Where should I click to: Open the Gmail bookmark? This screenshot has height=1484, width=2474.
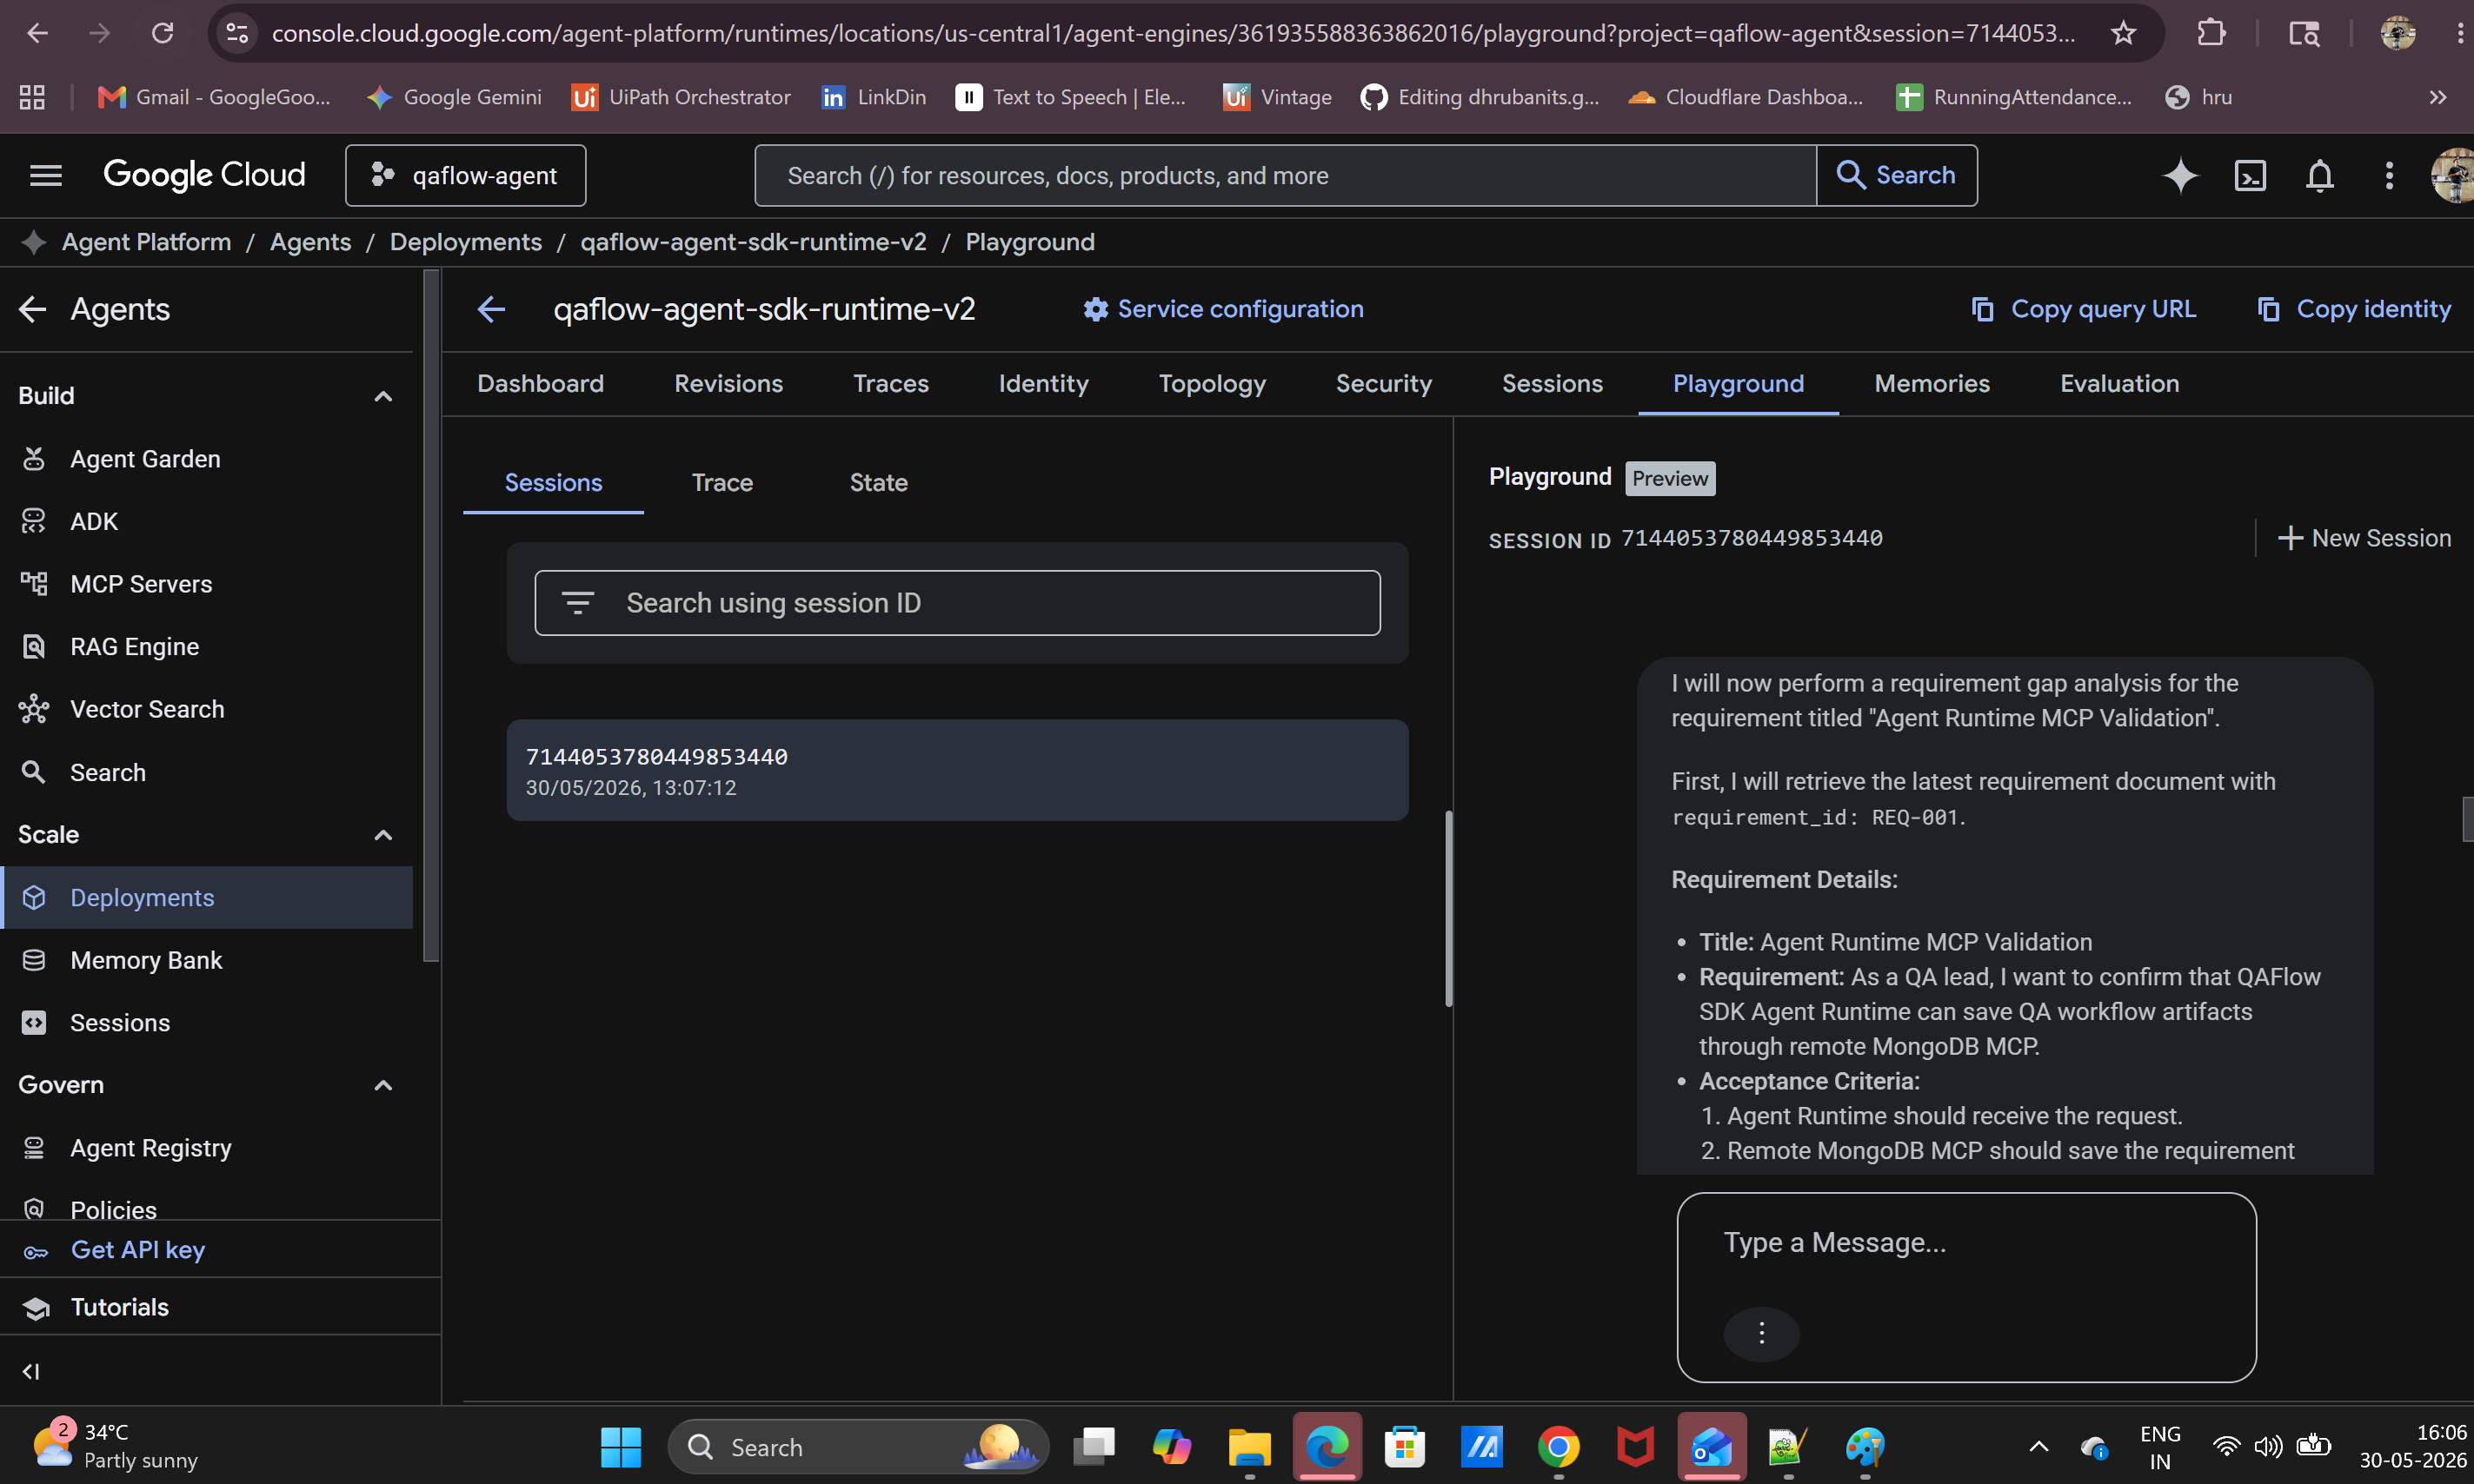coord(214,97)
